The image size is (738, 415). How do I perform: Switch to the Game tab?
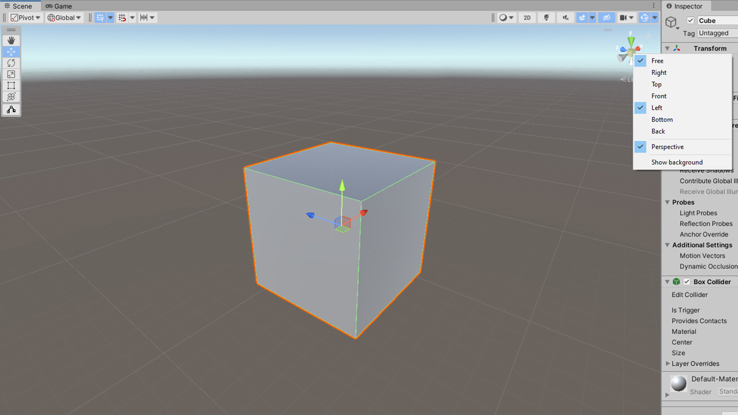(59, 6)
